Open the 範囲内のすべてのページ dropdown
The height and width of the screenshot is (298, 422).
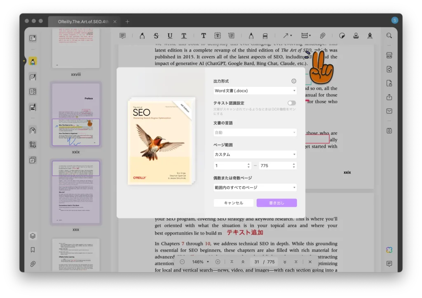pos(255,187)
